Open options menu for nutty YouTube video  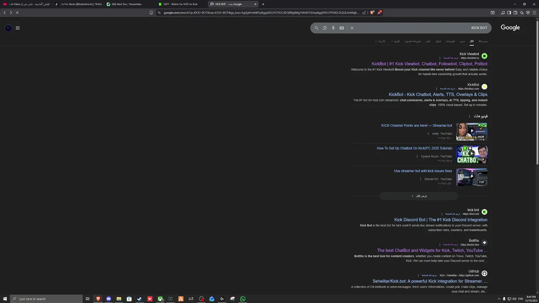tap(428, 134)
